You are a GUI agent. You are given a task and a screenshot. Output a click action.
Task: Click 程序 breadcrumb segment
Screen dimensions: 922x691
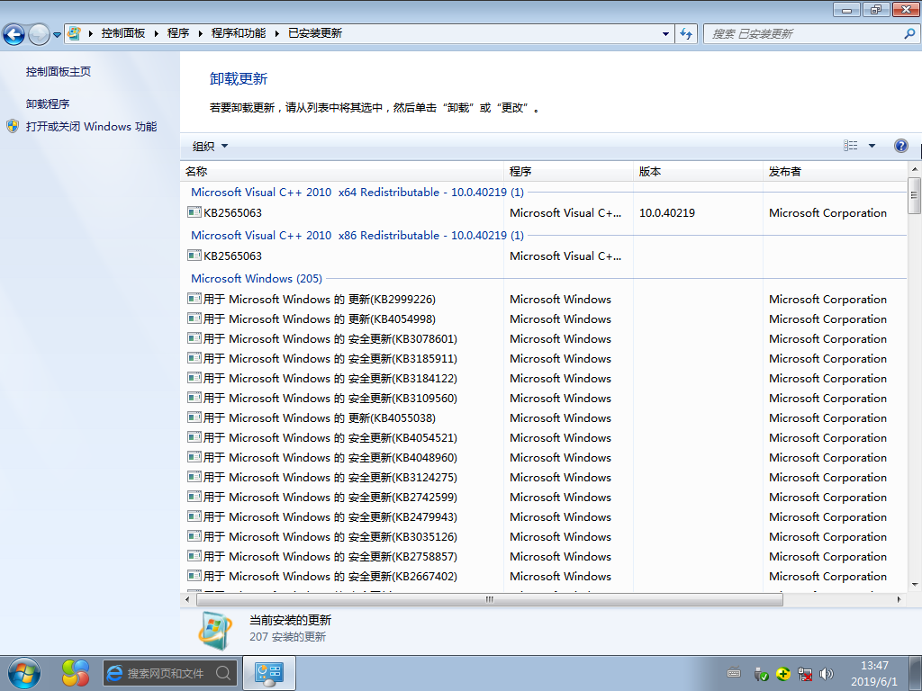pos(178,33)
